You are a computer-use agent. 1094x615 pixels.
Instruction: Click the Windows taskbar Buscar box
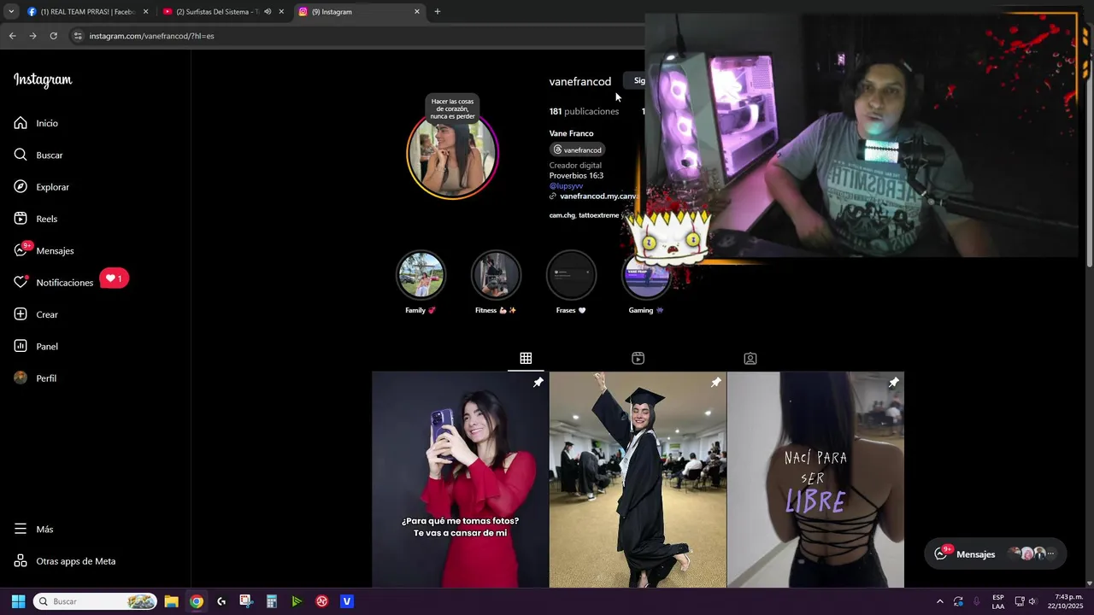(x=96, y=601)
